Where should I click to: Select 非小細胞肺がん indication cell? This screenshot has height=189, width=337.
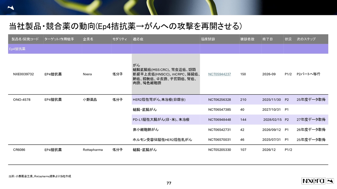tap(146, 129)
